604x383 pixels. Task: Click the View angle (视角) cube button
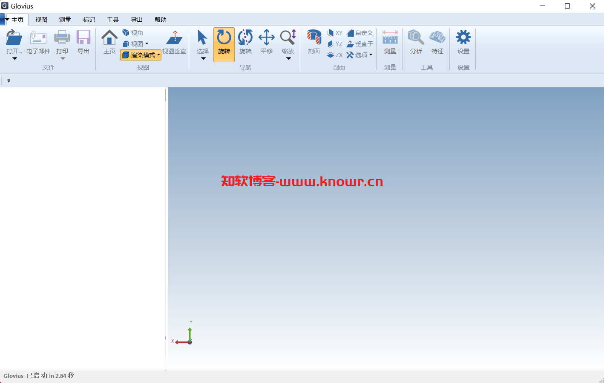tap(133, 33)
